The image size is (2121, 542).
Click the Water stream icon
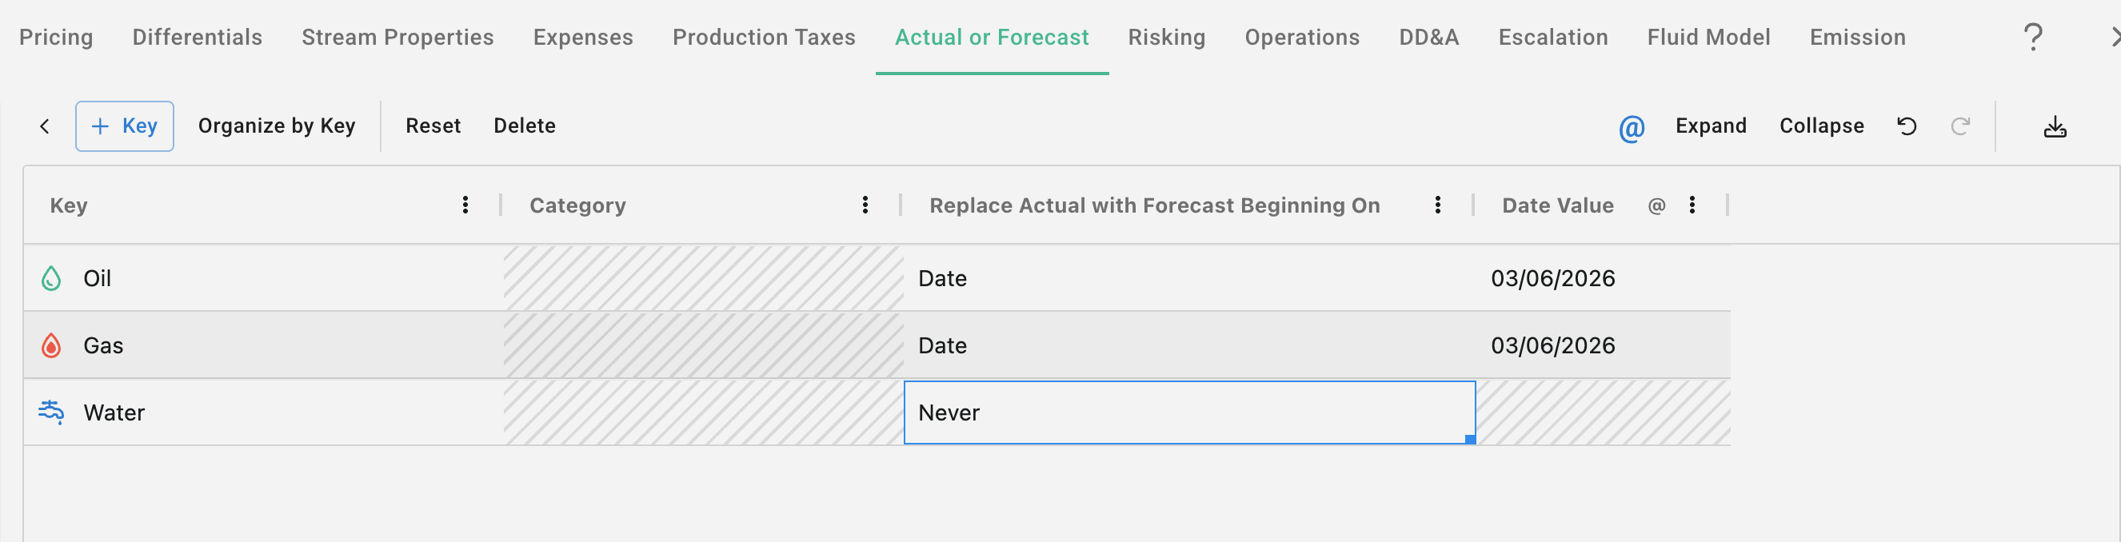click(51, 411)
